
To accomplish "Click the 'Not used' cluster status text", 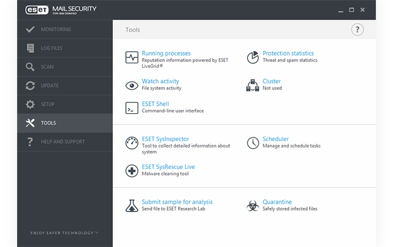I will 272,88.
